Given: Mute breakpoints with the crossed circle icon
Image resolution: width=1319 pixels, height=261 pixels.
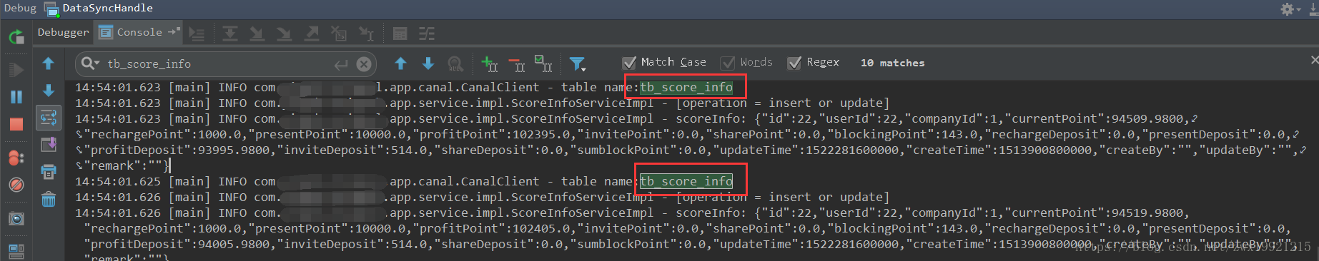Looking at the screenshot, I should [x=16, y=185].
